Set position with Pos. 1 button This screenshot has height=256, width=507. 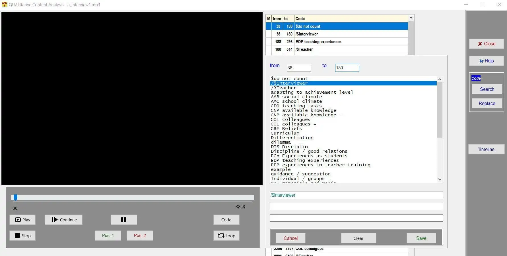pyautogui.click(x=108, y=236)
